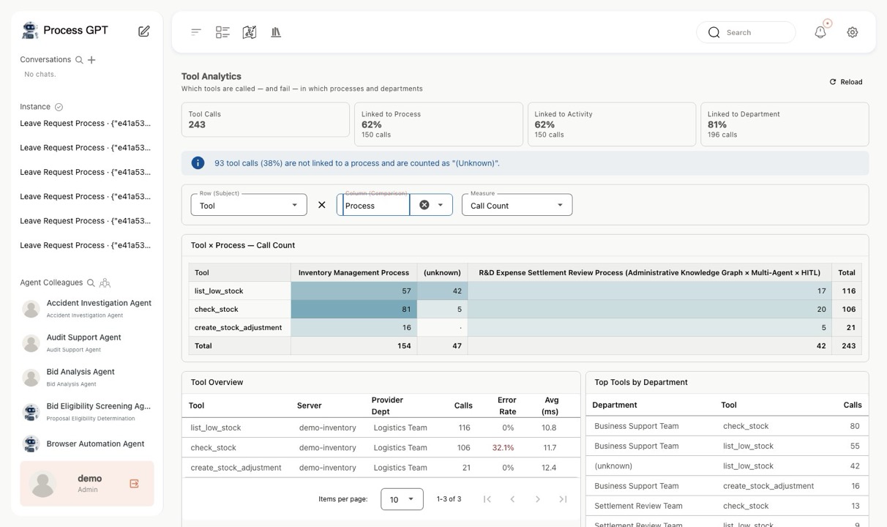Screen dimensions: 887x527
Task: Open the library books icon in the toolbar
Action: tap(276, 32)
